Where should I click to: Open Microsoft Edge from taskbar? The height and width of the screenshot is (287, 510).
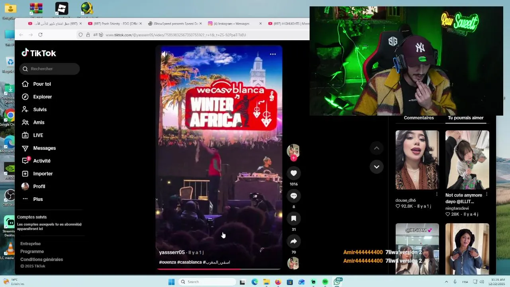(x=255, y=282)
